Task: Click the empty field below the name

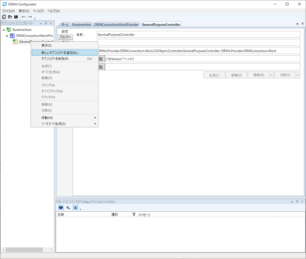Action: tap(199, 43)
